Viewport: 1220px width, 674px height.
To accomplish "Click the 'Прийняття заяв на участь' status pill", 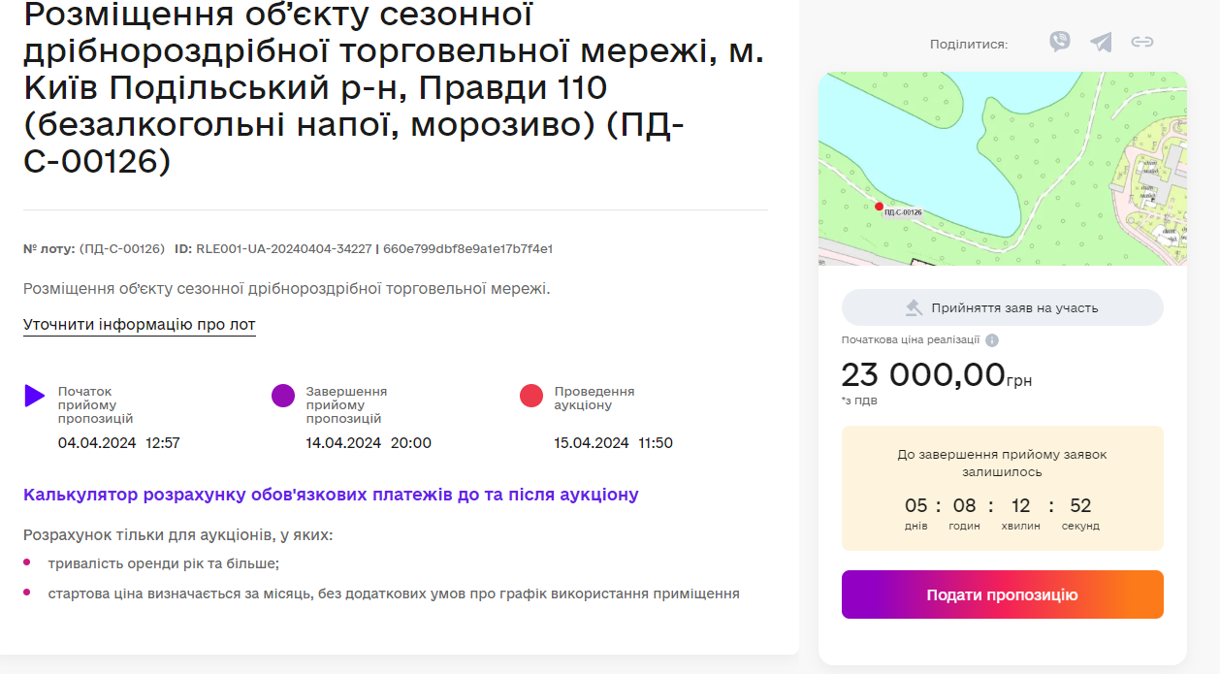I will click(x=1002, y=306).
